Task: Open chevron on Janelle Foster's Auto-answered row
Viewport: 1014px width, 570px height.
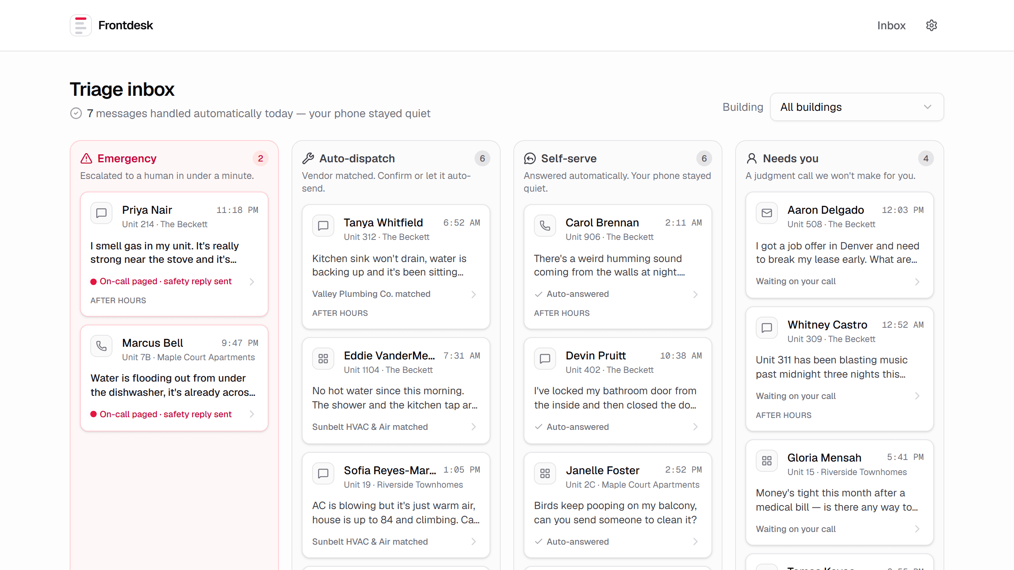Action: [695, 541]
